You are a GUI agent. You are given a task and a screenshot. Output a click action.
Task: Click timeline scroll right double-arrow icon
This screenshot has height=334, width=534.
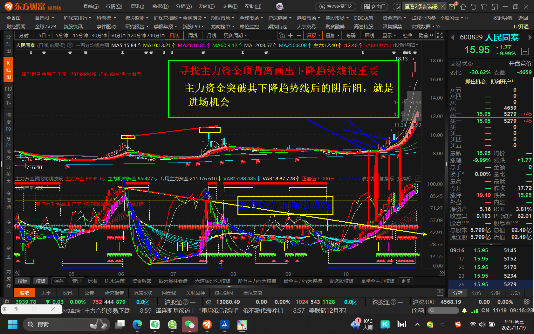(x=442, y=273)
